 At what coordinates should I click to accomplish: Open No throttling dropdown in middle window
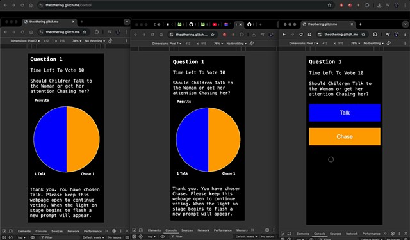pyautogui.click(x=236, y=44)
